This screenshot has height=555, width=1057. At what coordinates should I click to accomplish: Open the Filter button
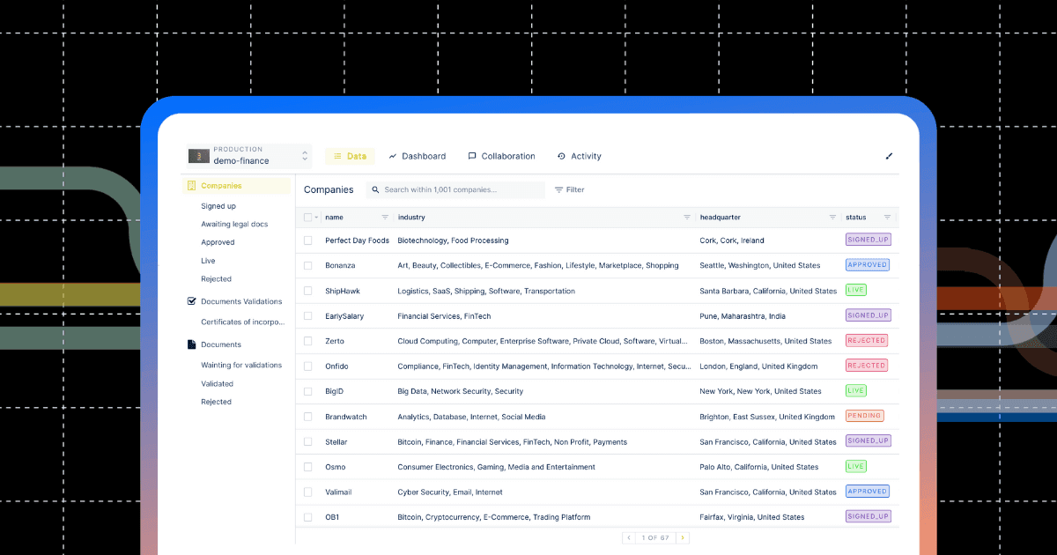[x=569, y=189]
